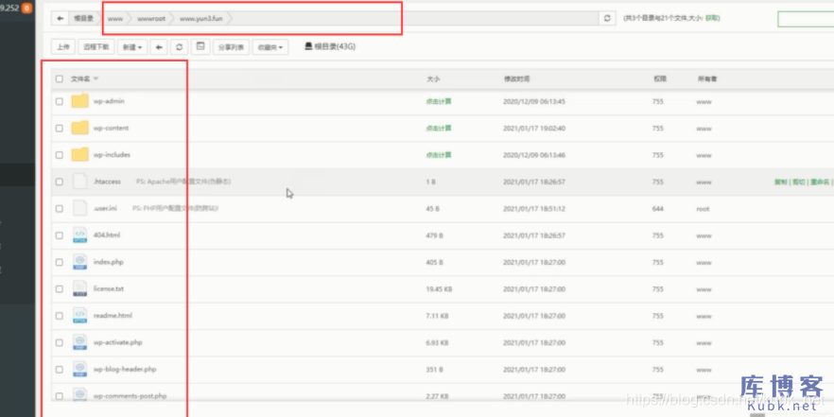Viewport: 834px width, 417px height.
Task: Click the license.txt file icon
Action: pyautogui.click(x=79, y=288)
